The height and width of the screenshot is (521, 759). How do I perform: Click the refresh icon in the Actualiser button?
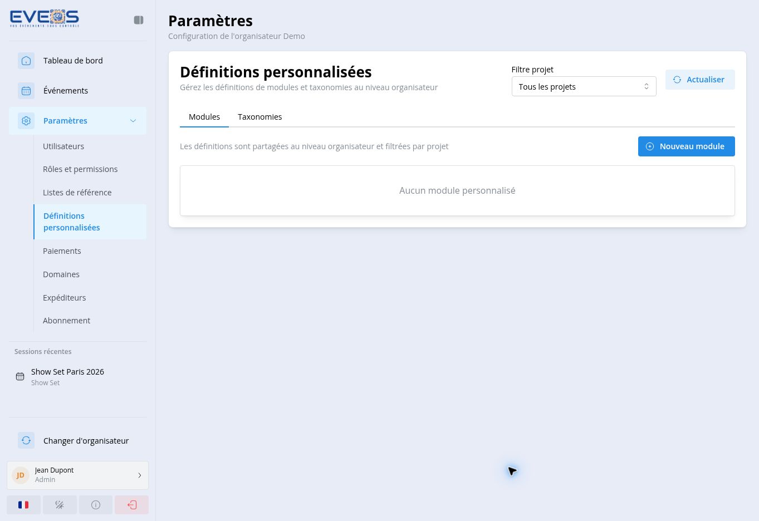pyautogui.click(x=677, y=80)
